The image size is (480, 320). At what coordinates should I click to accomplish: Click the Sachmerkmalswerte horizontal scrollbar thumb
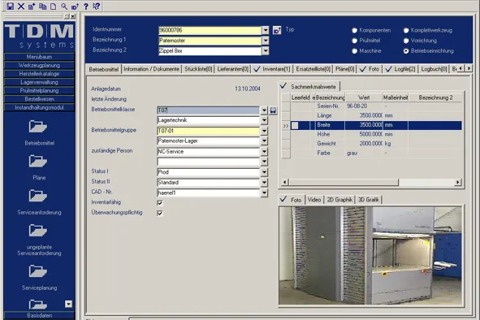point(344,182)
